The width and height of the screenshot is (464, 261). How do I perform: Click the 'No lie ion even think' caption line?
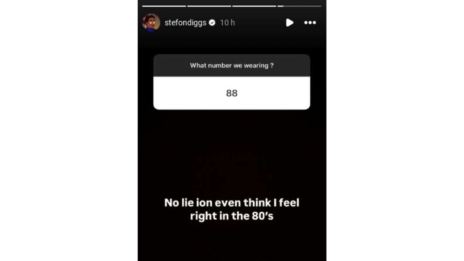pyautogui.click(x=232, y=202)
